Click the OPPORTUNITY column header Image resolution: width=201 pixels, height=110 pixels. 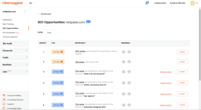click(80, 43)
